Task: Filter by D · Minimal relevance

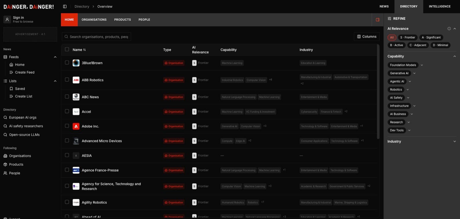Action: click(x=440, y=45)
